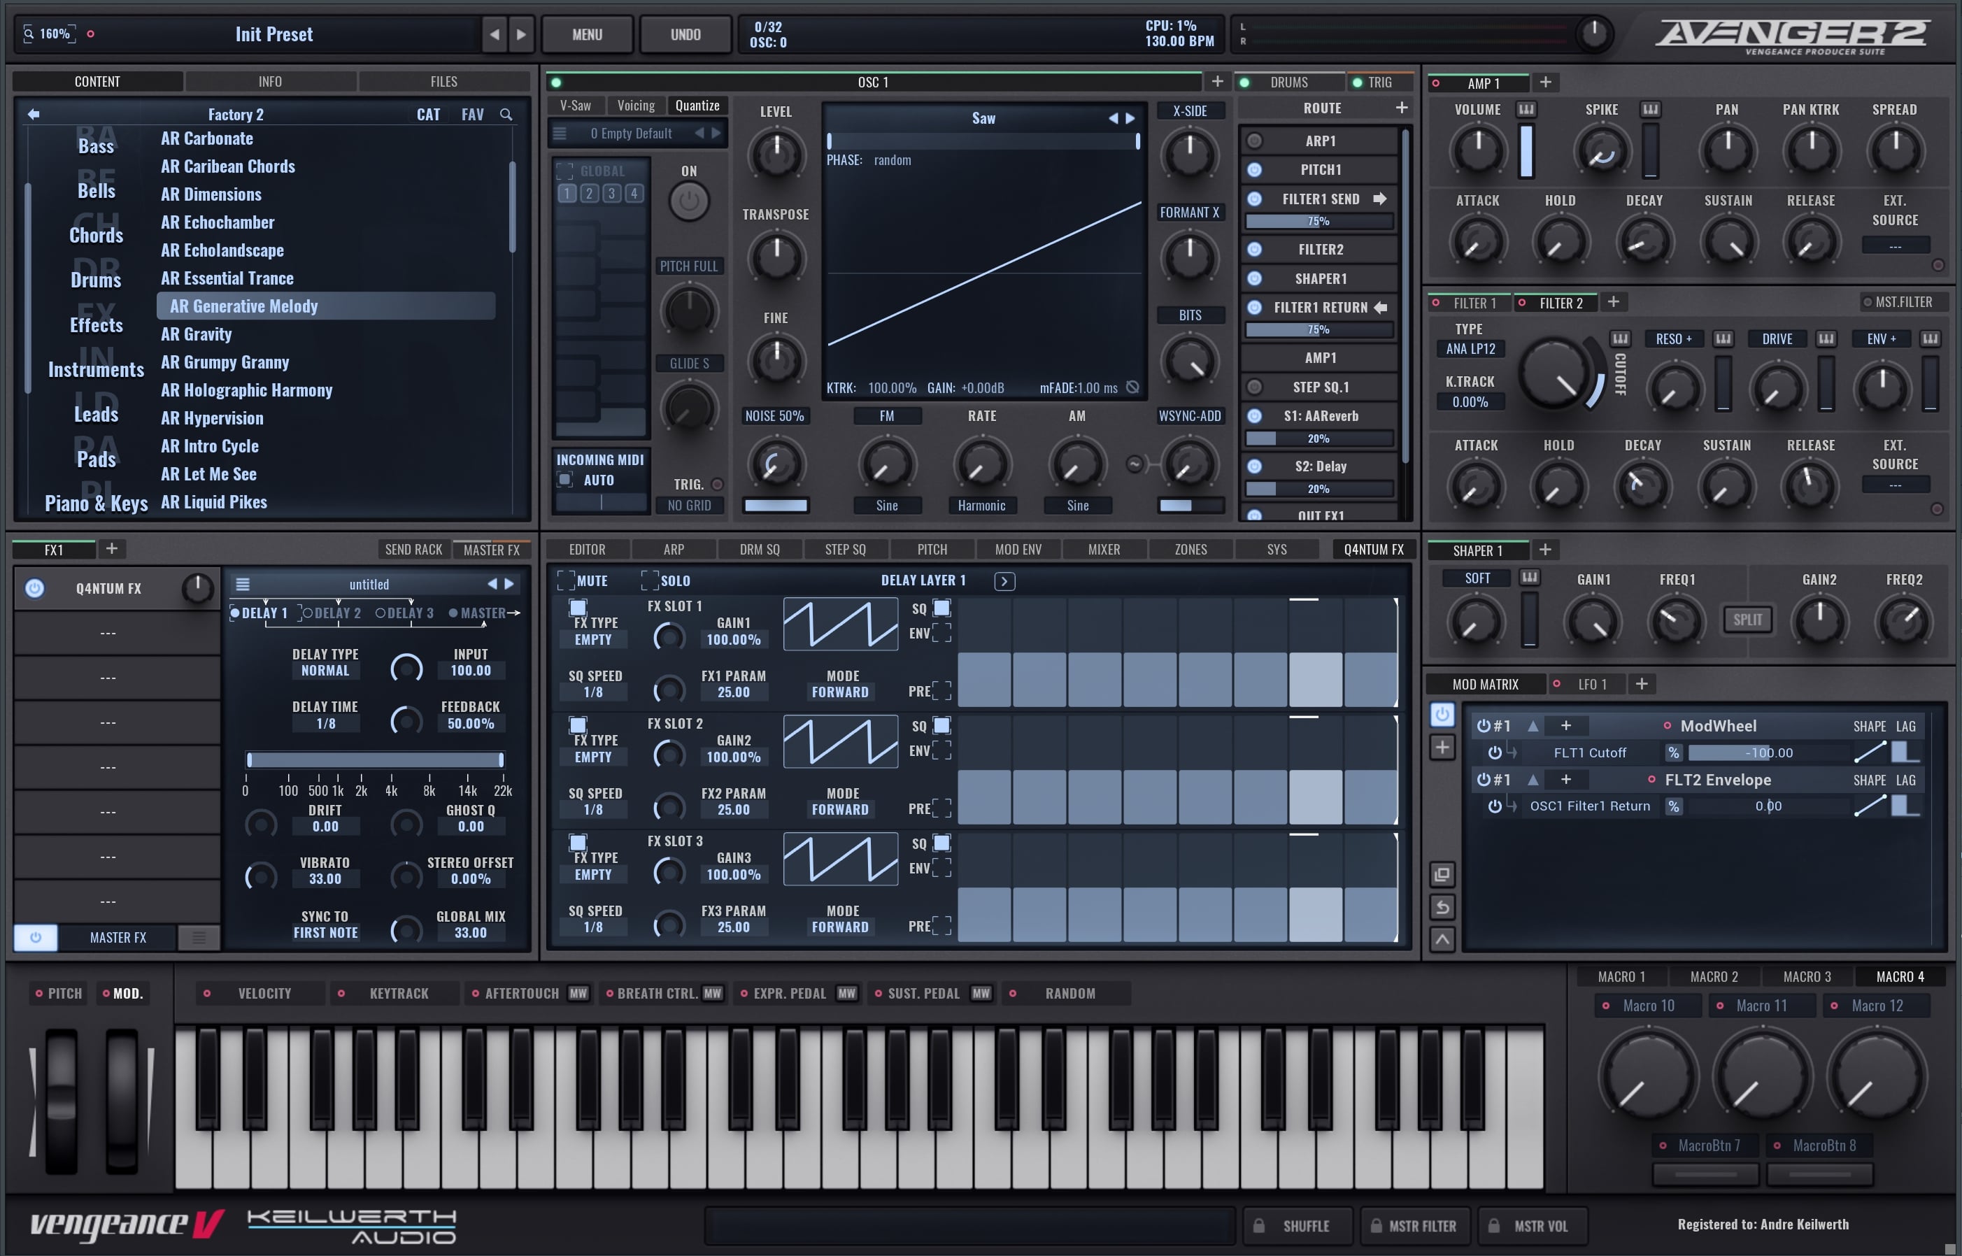This screenshot has width=1962, height=1256.
Task: Open the SEND RACK tab
Action: coord(413,550)
